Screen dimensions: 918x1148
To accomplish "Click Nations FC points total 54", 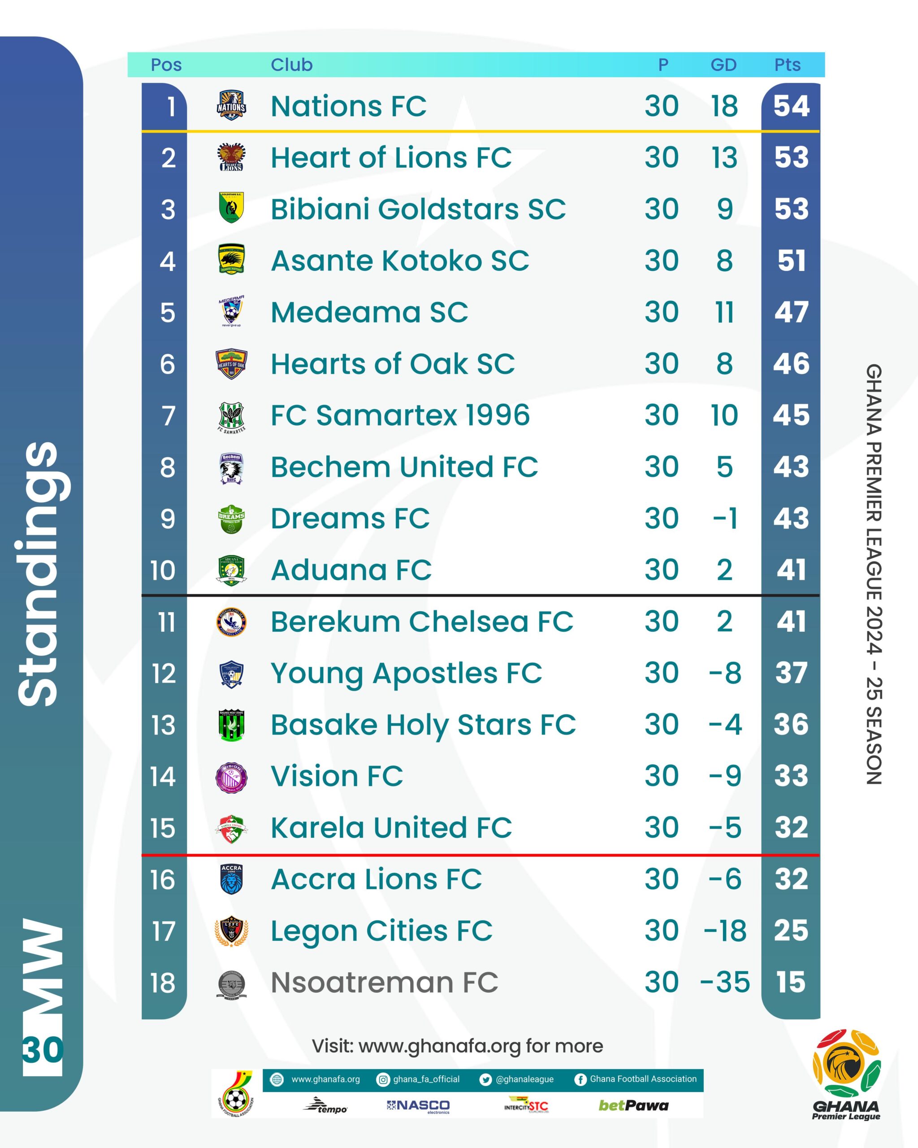I will click(791, 106).
